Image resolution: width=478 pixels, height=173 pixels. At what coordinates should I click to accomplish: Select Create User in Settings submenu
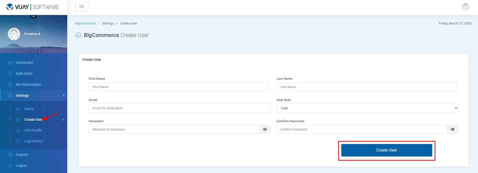pyautogui.click(x=33, y=119)
